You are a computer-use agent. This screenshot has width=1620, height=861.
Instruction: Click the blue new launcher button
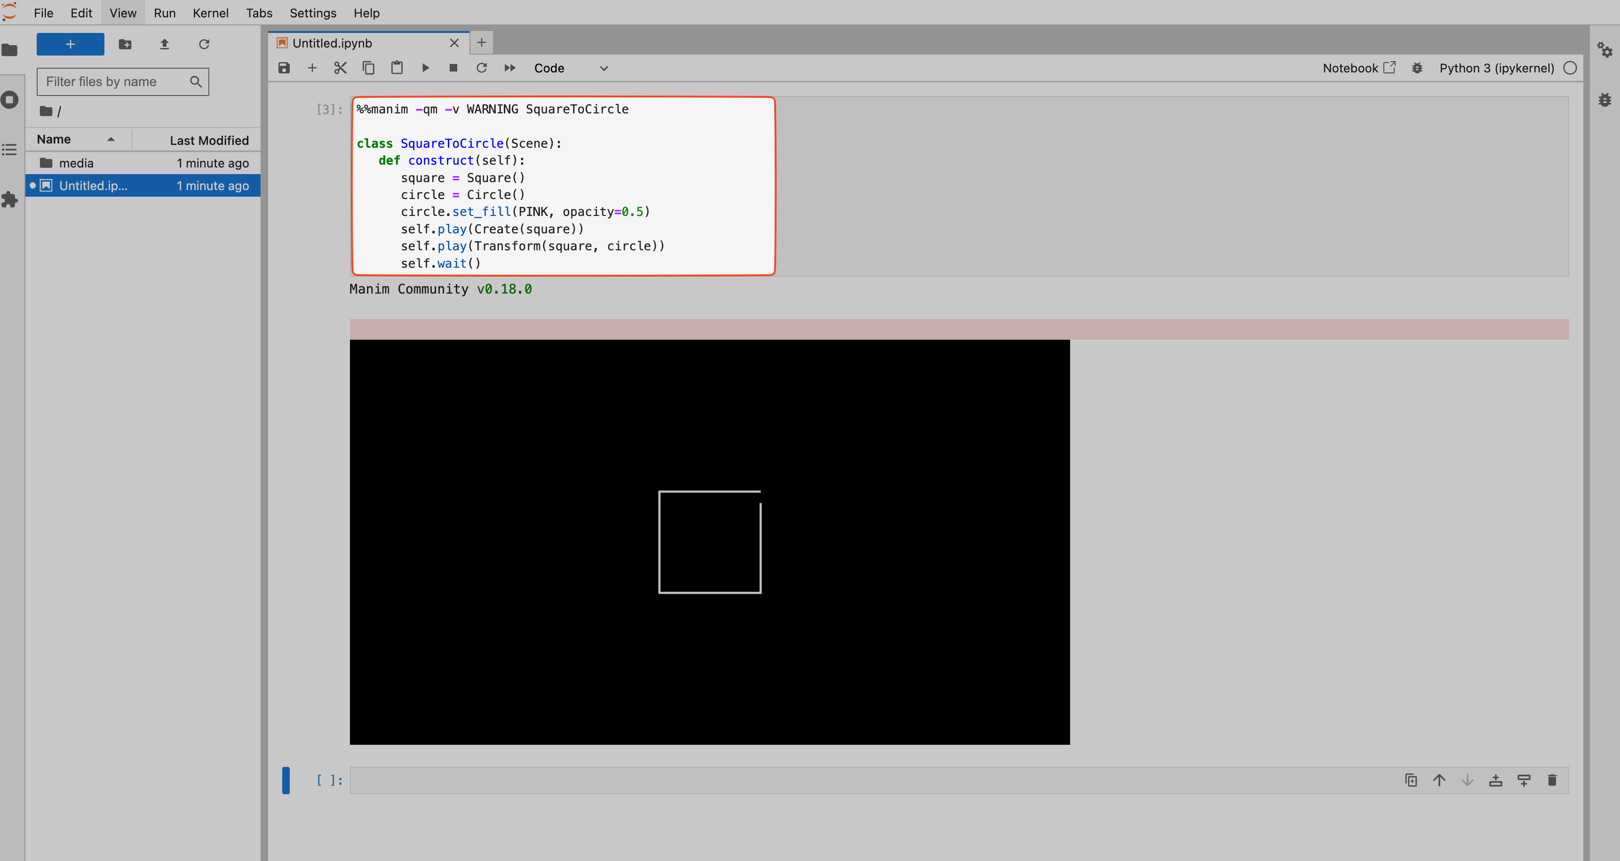(71, 44)
